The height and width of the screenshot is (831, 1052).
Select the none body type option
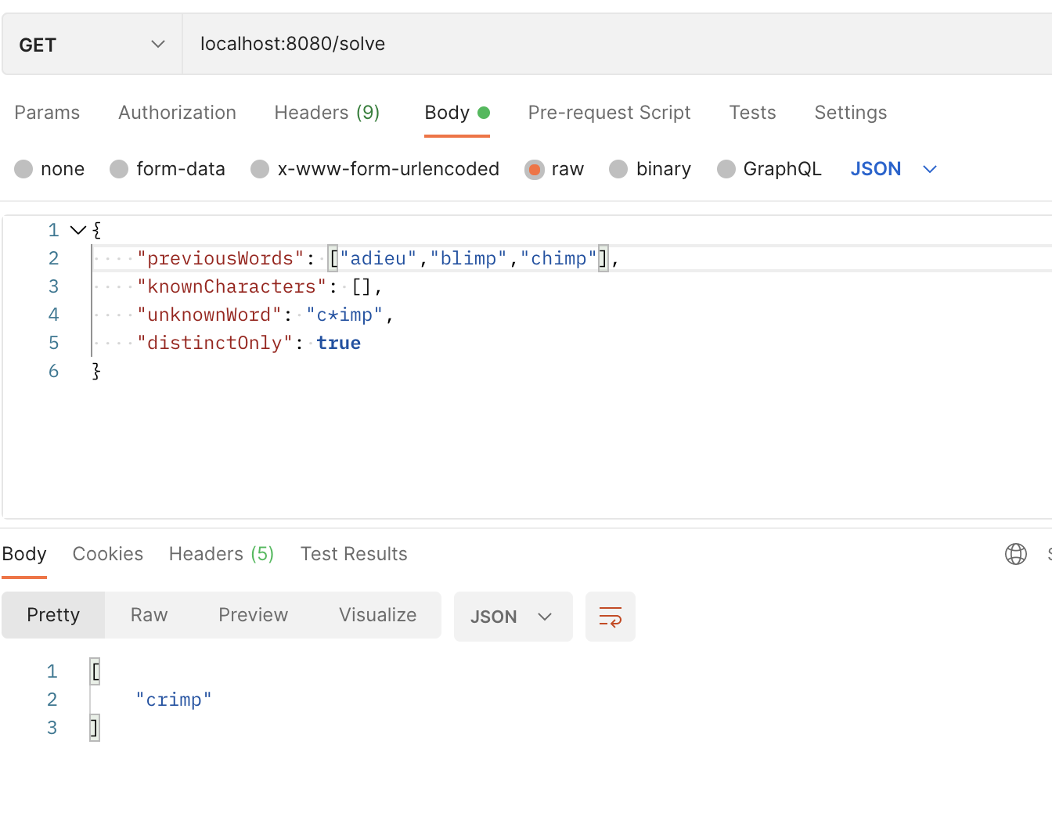(x=23, y=168)
